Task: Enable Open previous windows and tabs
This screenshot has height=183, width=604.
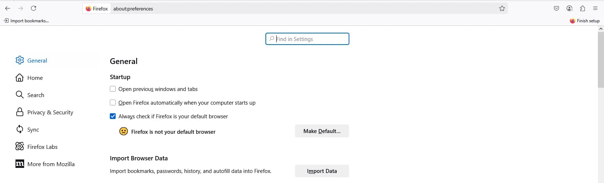Action: 113,89
